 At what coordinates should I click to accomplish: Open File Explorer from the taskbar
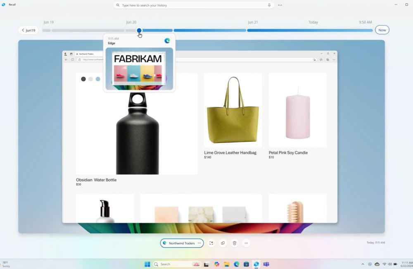pyautogui.click(x=226, y=264)
